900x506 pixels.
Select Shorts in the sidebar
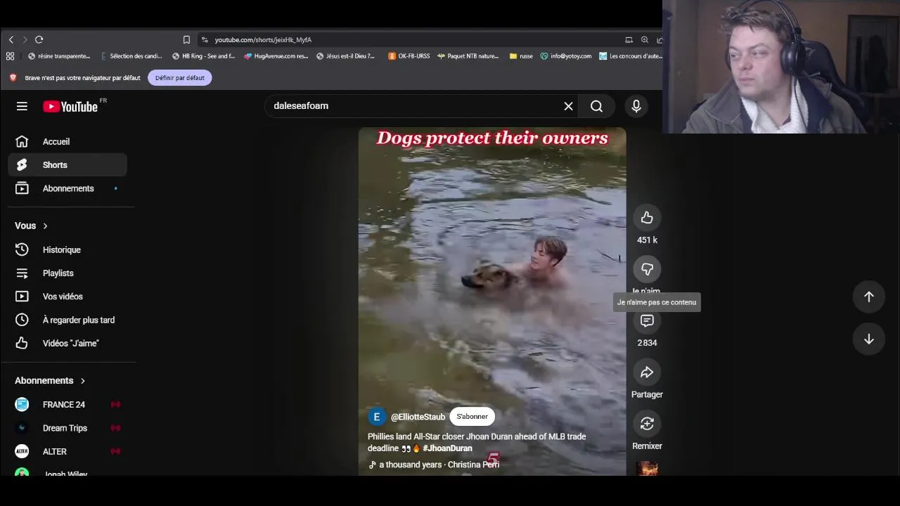(67, 165)
